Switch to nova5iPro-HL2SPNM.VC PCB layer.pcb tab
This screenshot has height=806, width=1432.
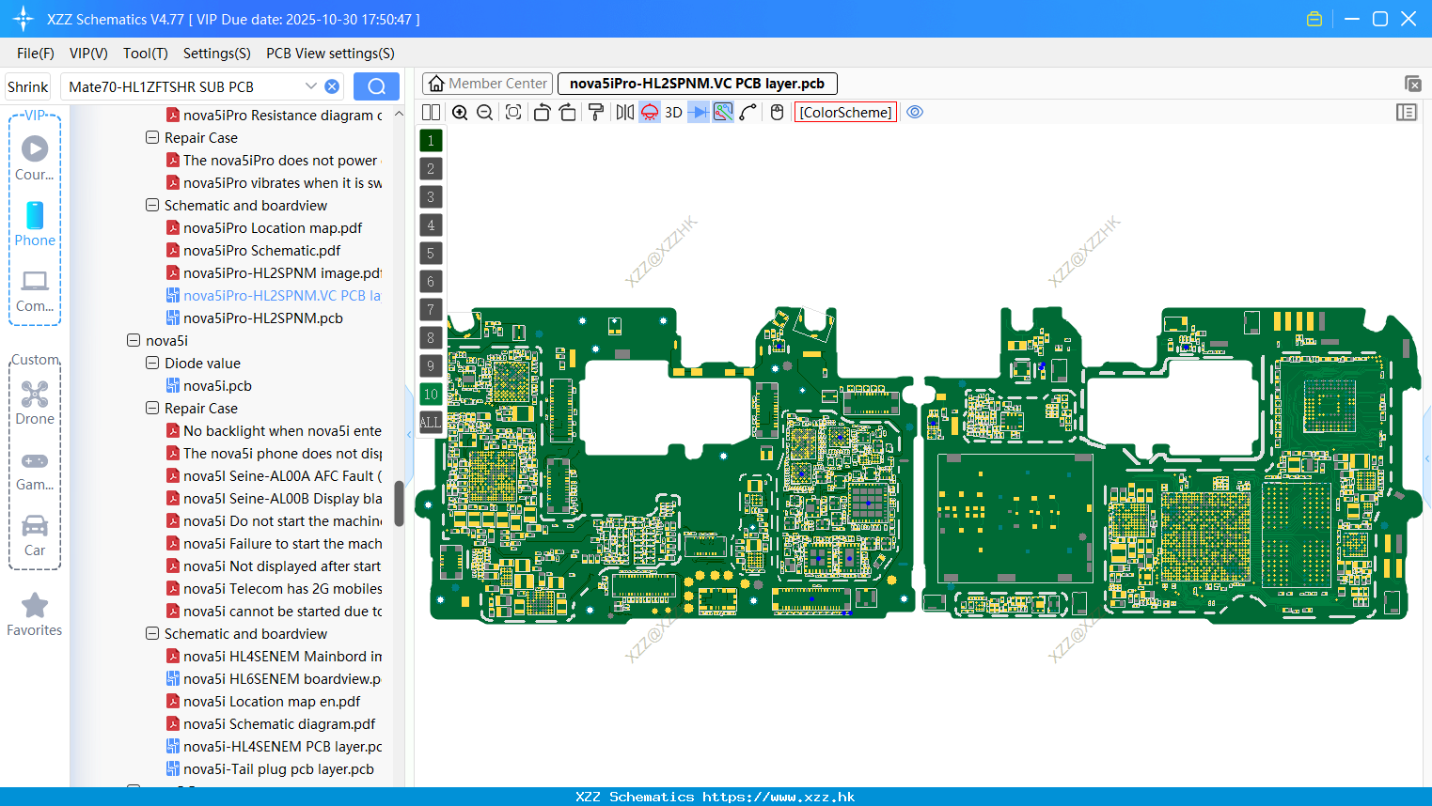[x=697, y=84]
